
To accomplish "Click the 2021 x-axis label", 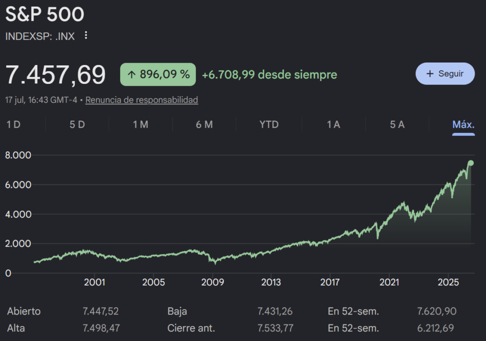I will [x=389, y=282].
